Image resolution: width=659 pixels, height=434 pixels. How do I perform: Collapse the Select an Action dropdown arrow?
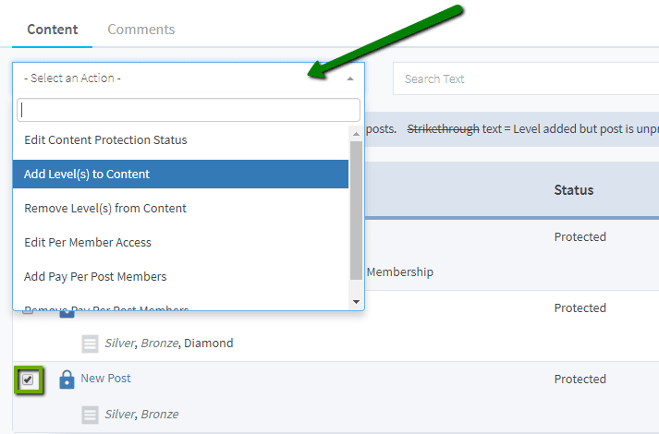click(350, 78)
